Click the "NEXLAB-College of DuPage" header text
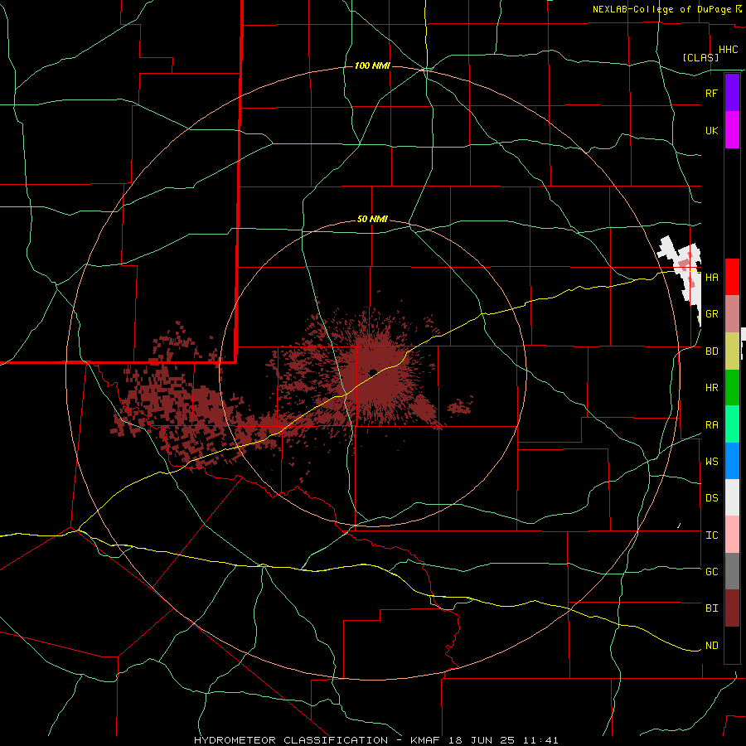The width and height of the screenshot is (746, 746). [663, 9]
